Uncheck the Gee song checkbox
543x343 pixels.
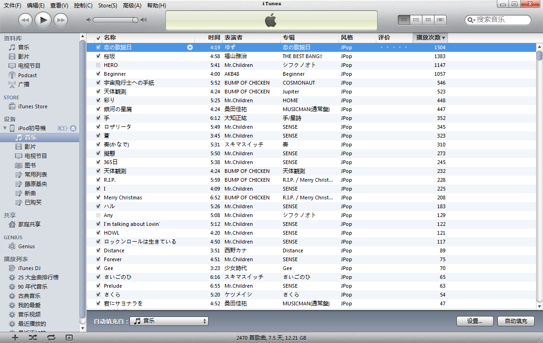98,268
